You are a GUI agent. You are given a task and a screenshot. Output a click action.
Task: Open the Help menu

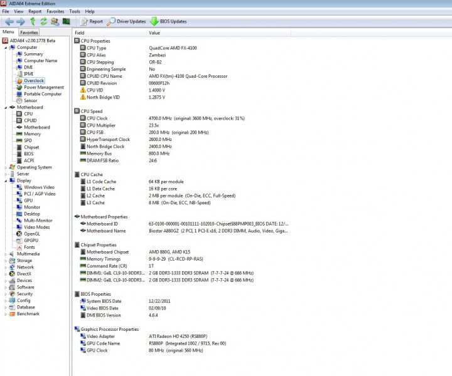90,11
